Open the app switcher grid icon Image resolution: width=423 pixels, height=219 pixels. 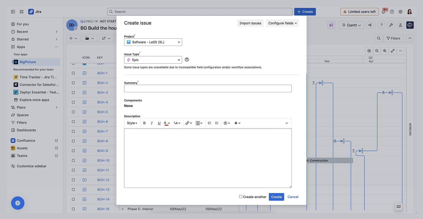tap(22, 12)
